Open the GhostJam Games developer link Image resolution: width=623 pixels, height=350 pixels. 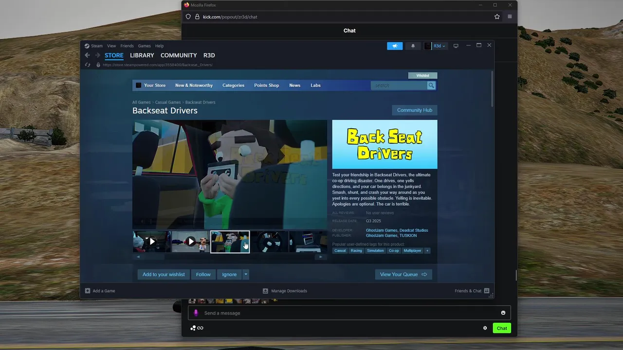tap(382, 230)
